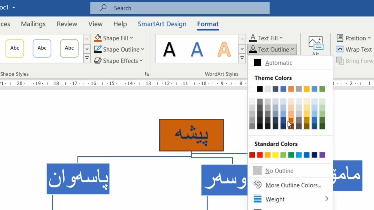Screen dimensions: 374x210
Task: Expand the Shape Outline dropdown arrow
Action: [143, 49]
